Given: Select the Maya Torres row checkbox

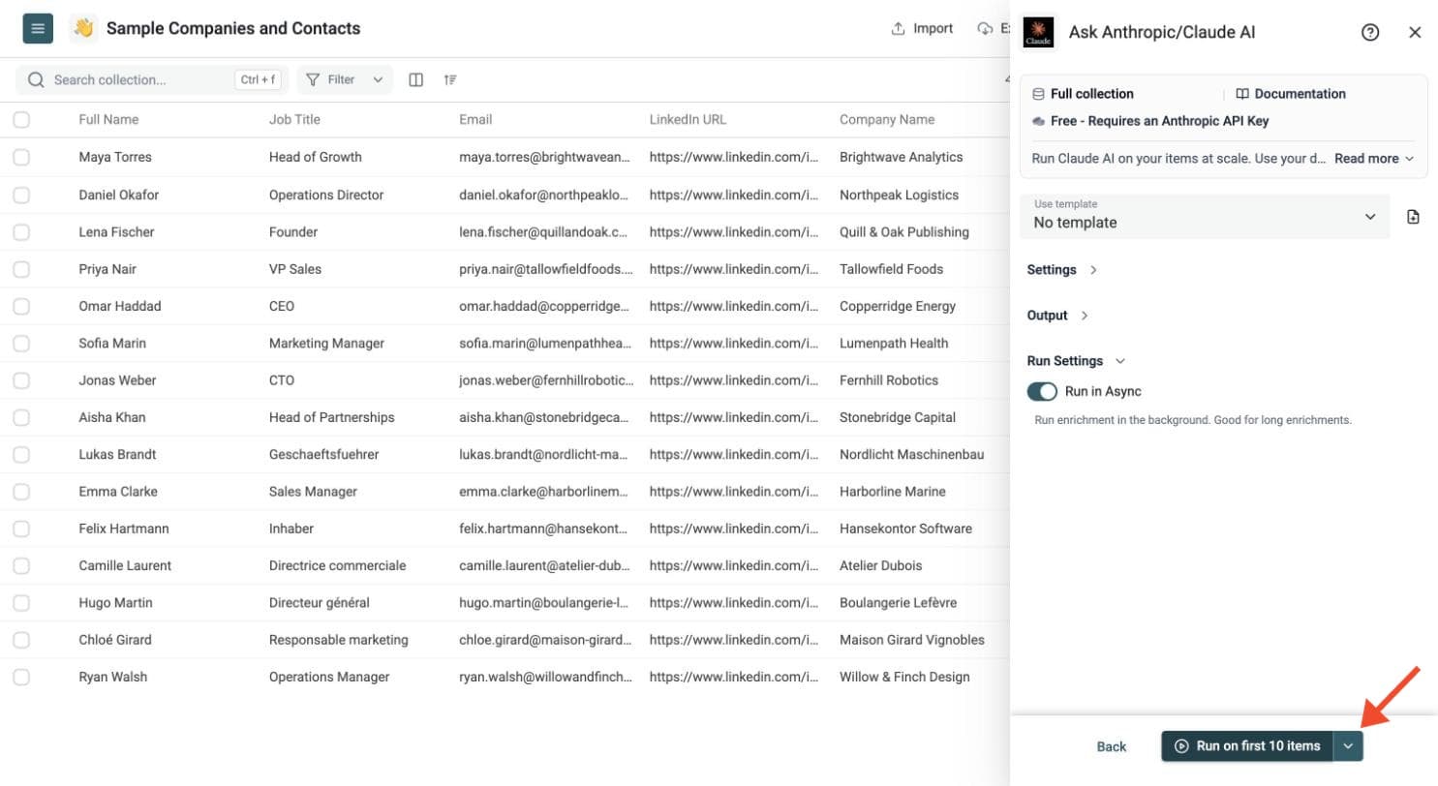Looking at the screenshot, I should point(21,157).
